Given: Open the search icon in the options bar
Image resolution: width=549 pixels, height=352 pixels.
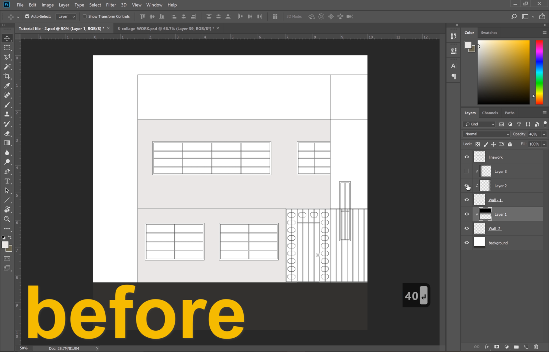Looking at the screenshot, I should coord(514,16).
